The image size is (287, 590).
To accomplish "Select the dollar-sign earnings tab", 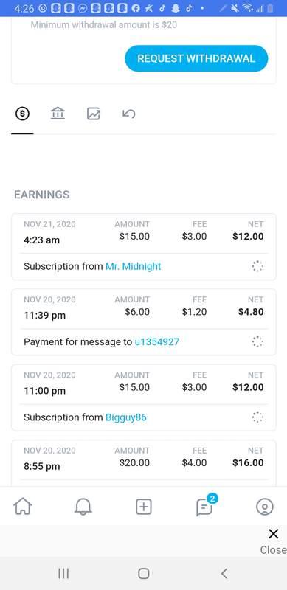I will (22, 114).
